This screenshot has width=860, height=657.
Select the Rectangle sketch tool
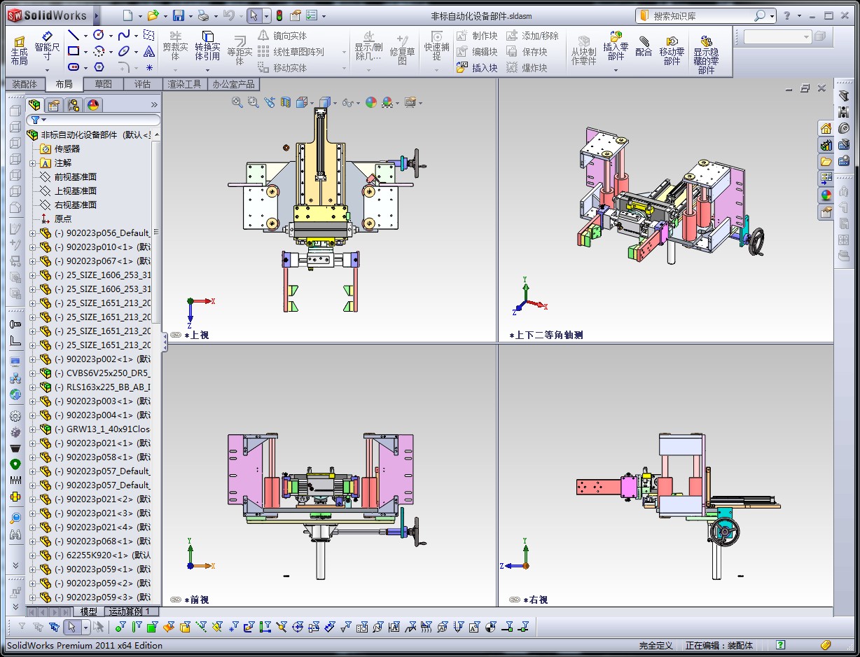click(x=74, y=51)
